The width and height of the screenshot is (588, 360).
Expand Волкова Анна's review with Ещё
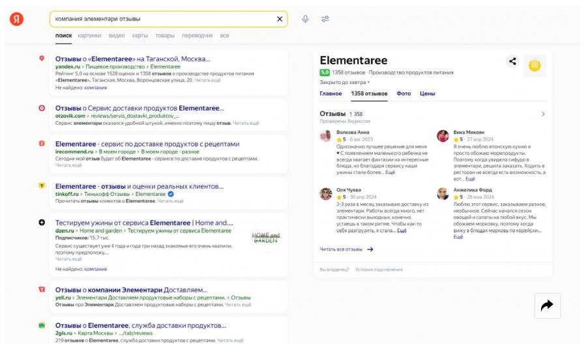pos(390,173)
